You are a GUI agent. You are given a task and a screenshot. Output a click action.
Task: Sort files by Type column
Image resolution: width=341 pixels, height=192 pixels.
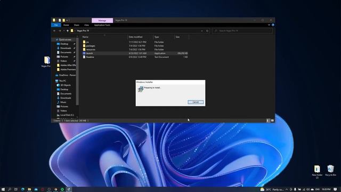tap(157, 37)
